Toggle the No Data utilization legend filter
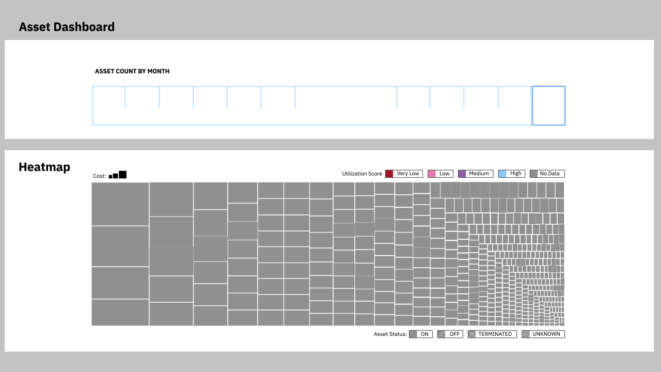 click(x=547, y=174)
